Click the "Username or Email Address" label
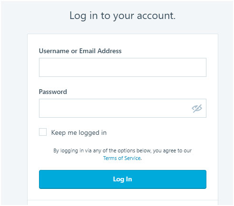This screenshot has width=234, height=206. (x=80, y=51)
